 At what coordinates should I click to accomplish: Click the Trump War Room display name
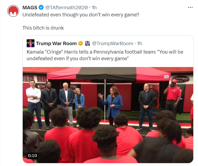[x=56, y=44]
